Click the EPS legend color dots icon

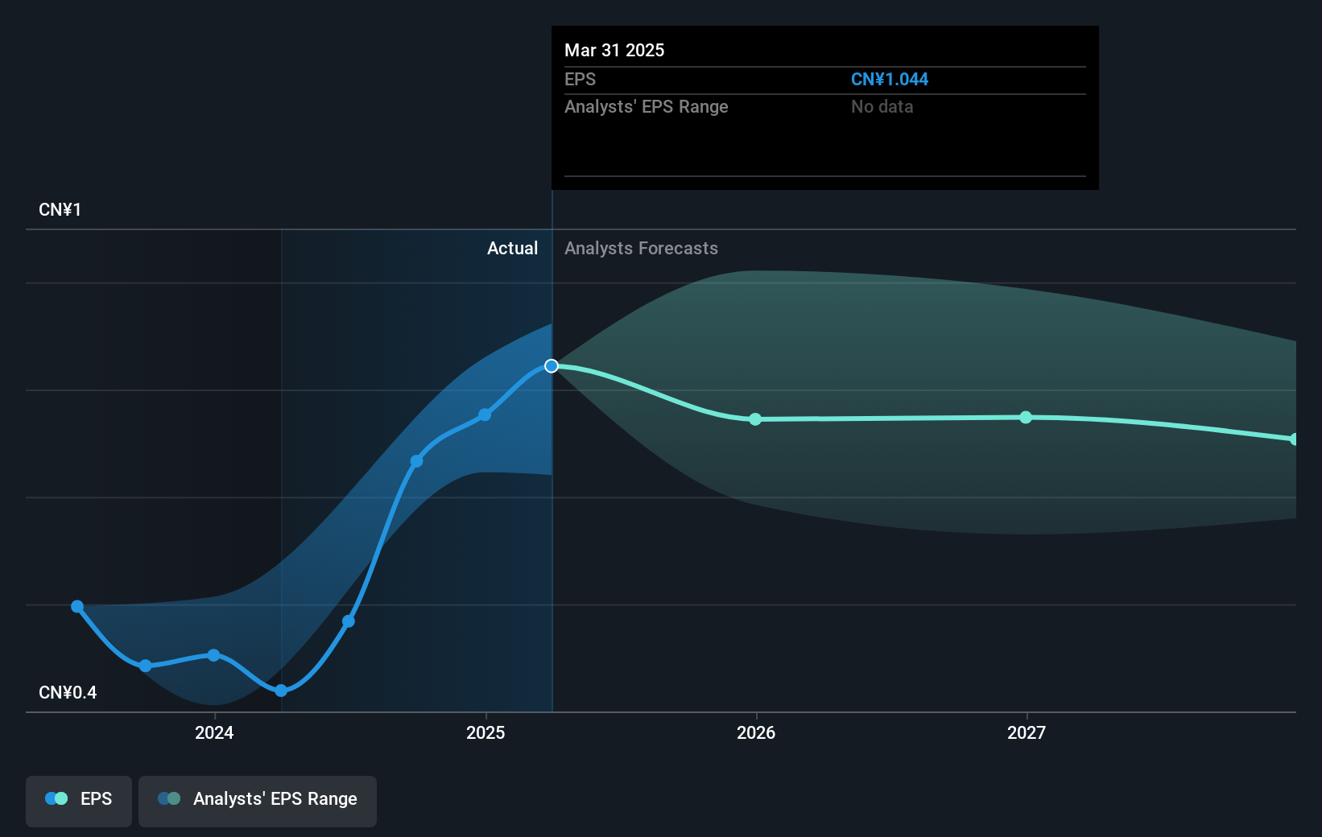[56, 798]
